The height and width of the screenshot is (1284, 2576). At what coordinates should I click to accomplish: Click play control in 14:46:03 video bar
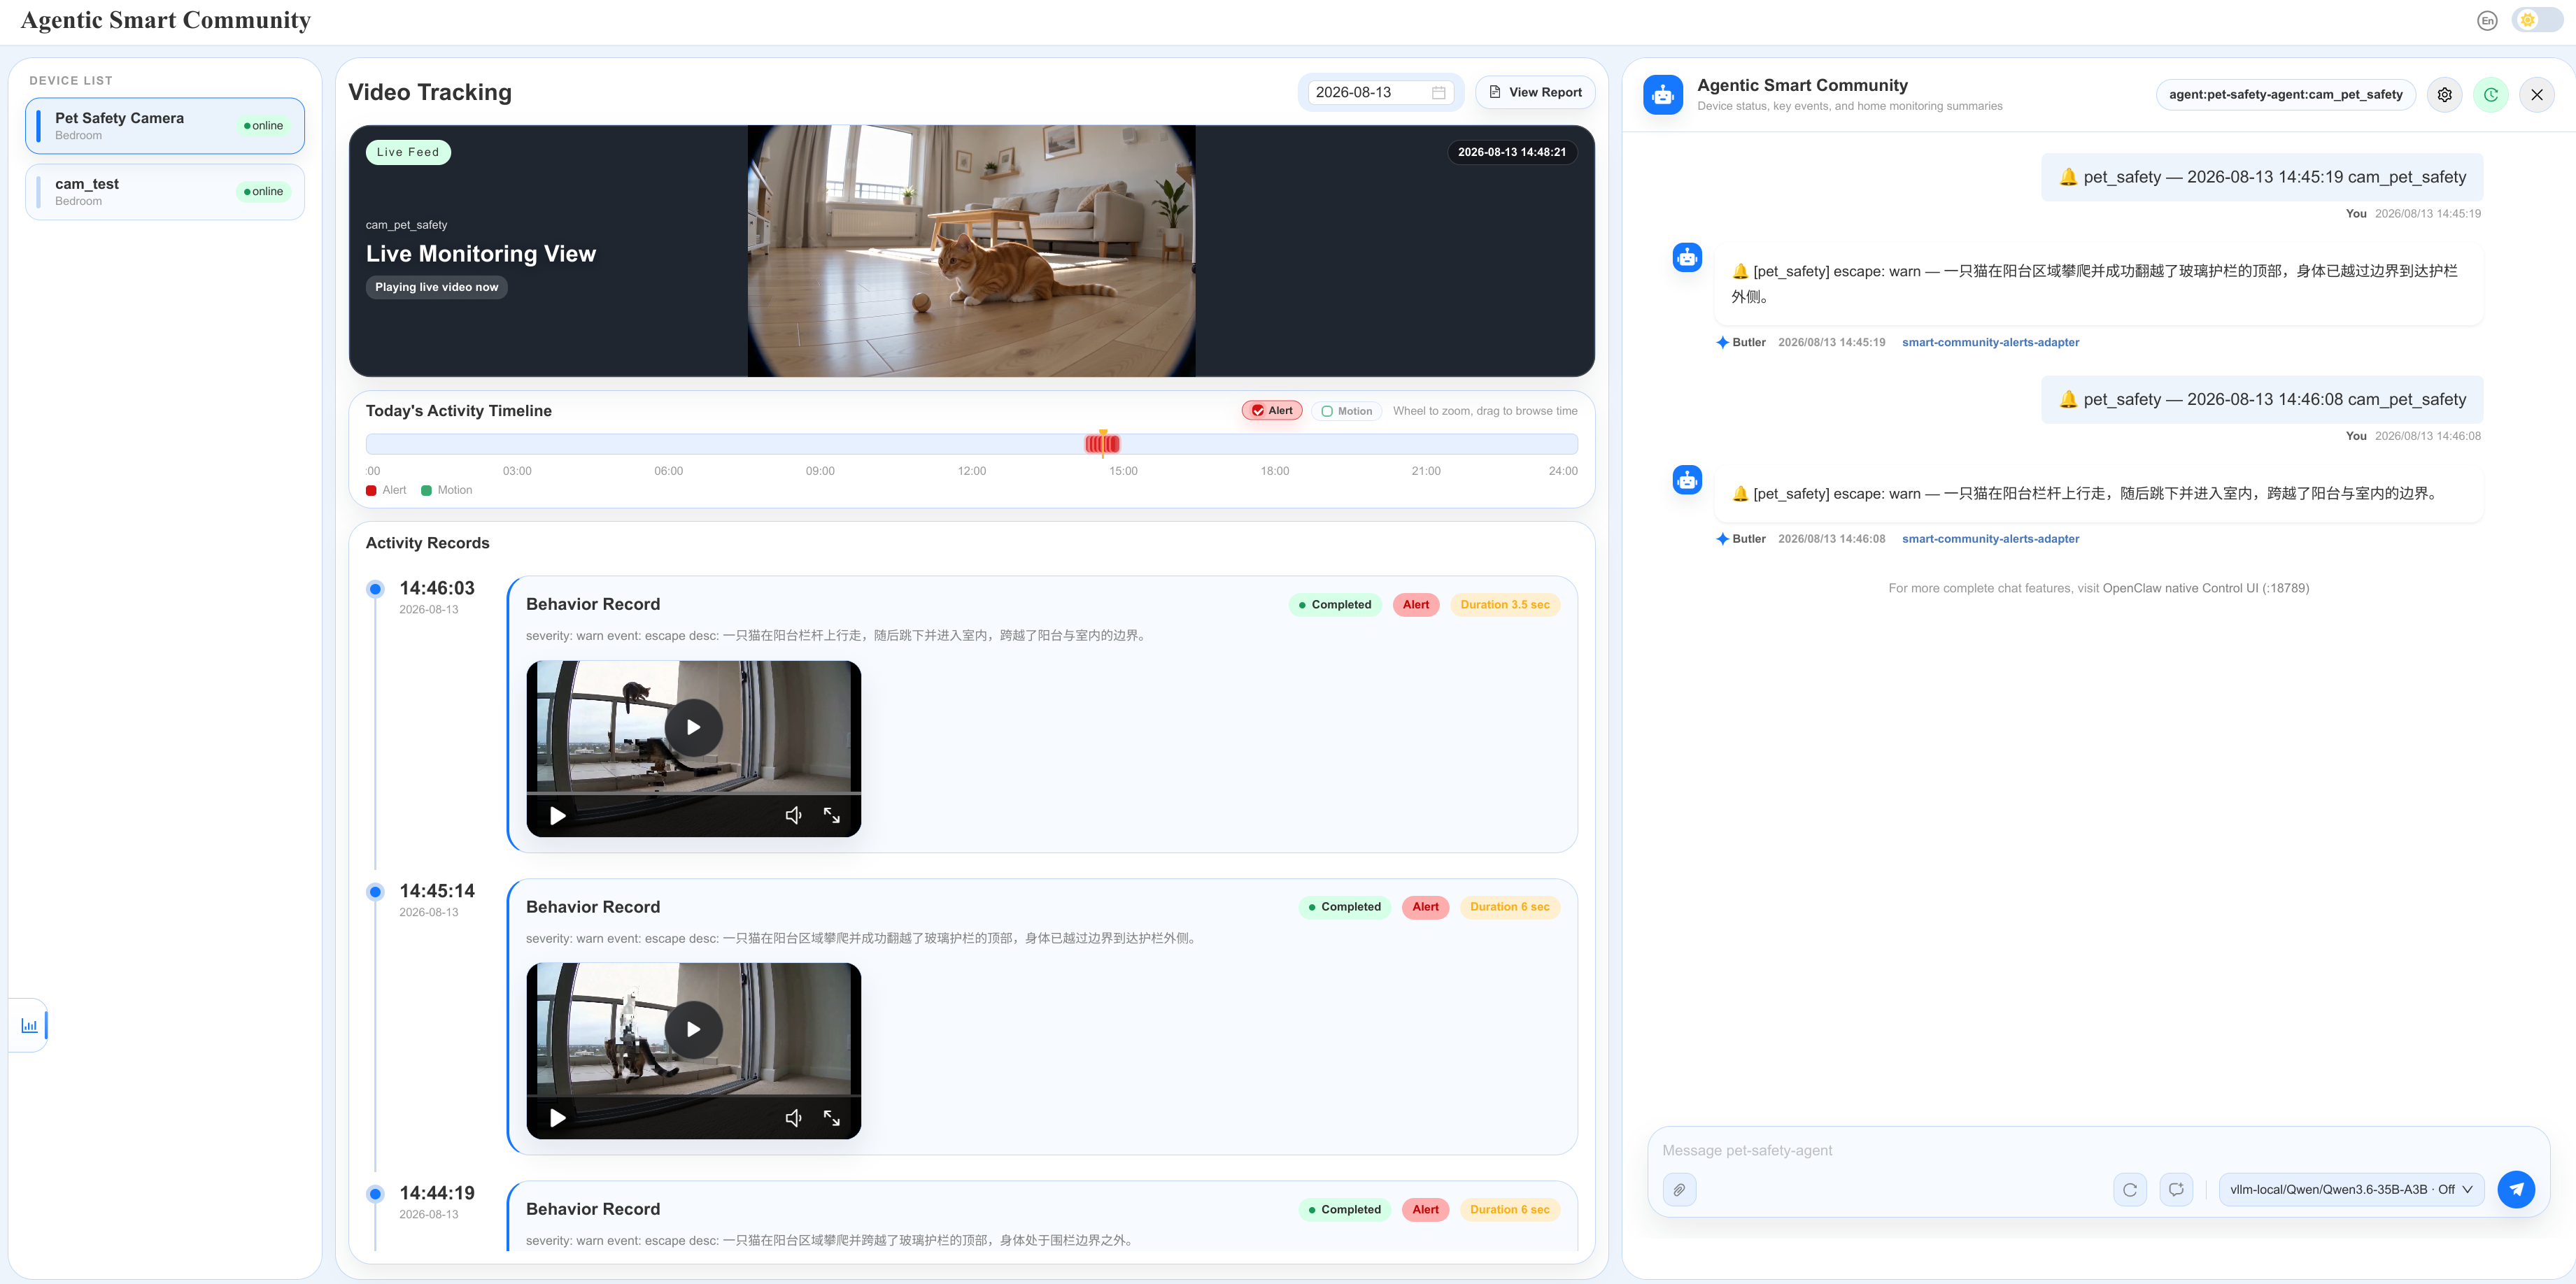(x=557, y=815)
